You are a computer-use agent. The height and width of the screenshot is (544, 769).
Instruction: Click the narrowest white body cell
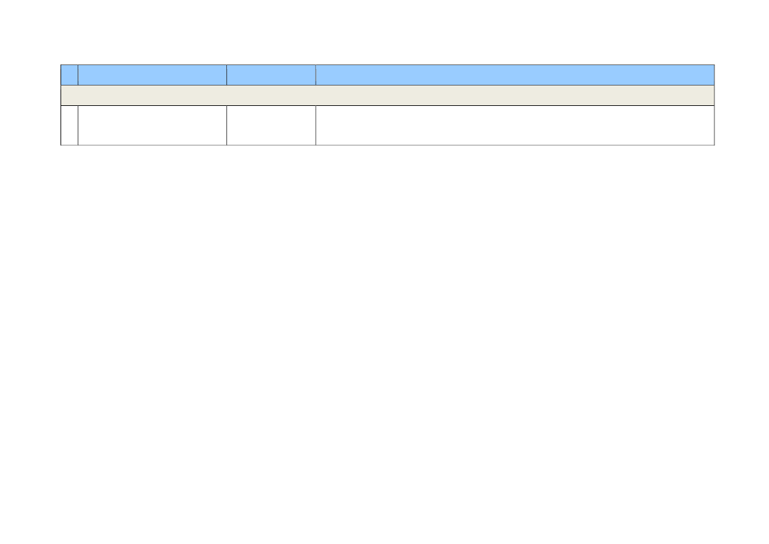70,126
